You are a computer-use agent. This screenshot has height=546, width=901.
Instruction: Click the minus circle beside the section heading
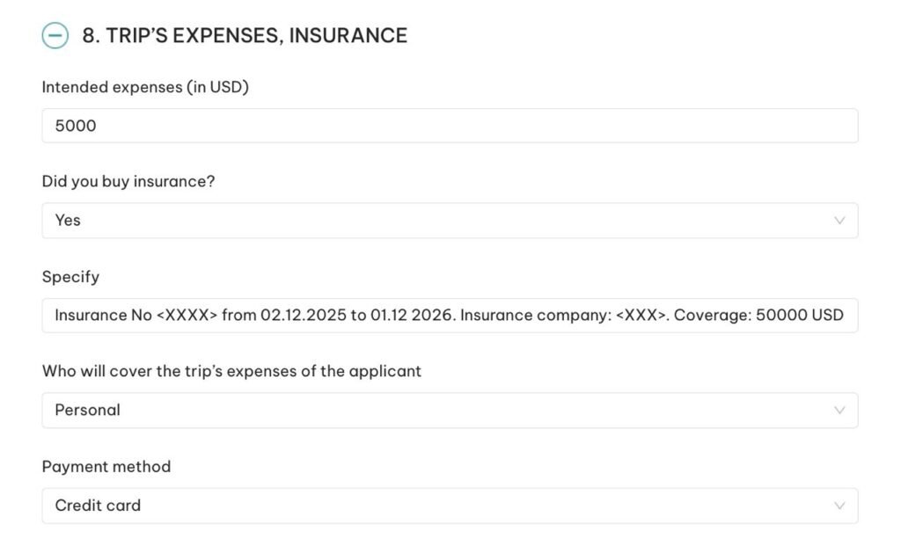(56, 35)
